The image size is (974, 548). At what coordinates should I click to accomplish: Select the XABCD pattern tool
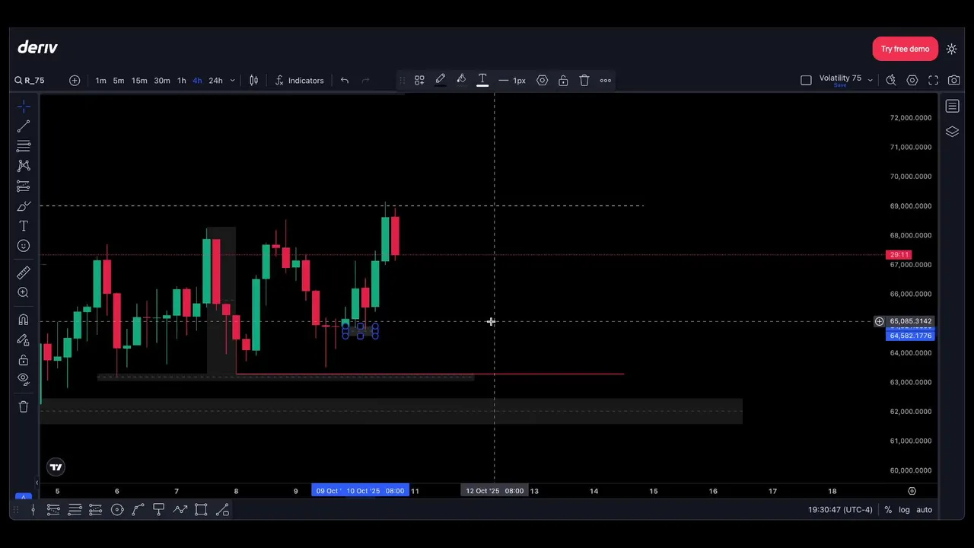tap(24, 166)
